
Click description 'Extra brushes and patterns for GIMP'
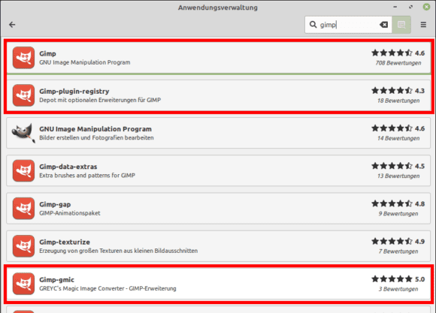click(x=87, y=176)
